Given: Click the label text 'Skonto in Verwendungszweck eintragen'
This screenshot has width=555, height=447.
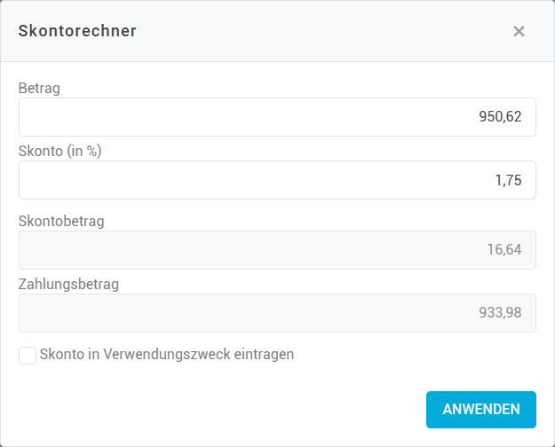Looking at the screenshot, I should (167, 355).
